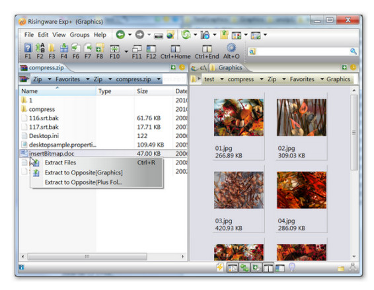
Task: Open the camera icon dropdown arrow
Action: 215,35
